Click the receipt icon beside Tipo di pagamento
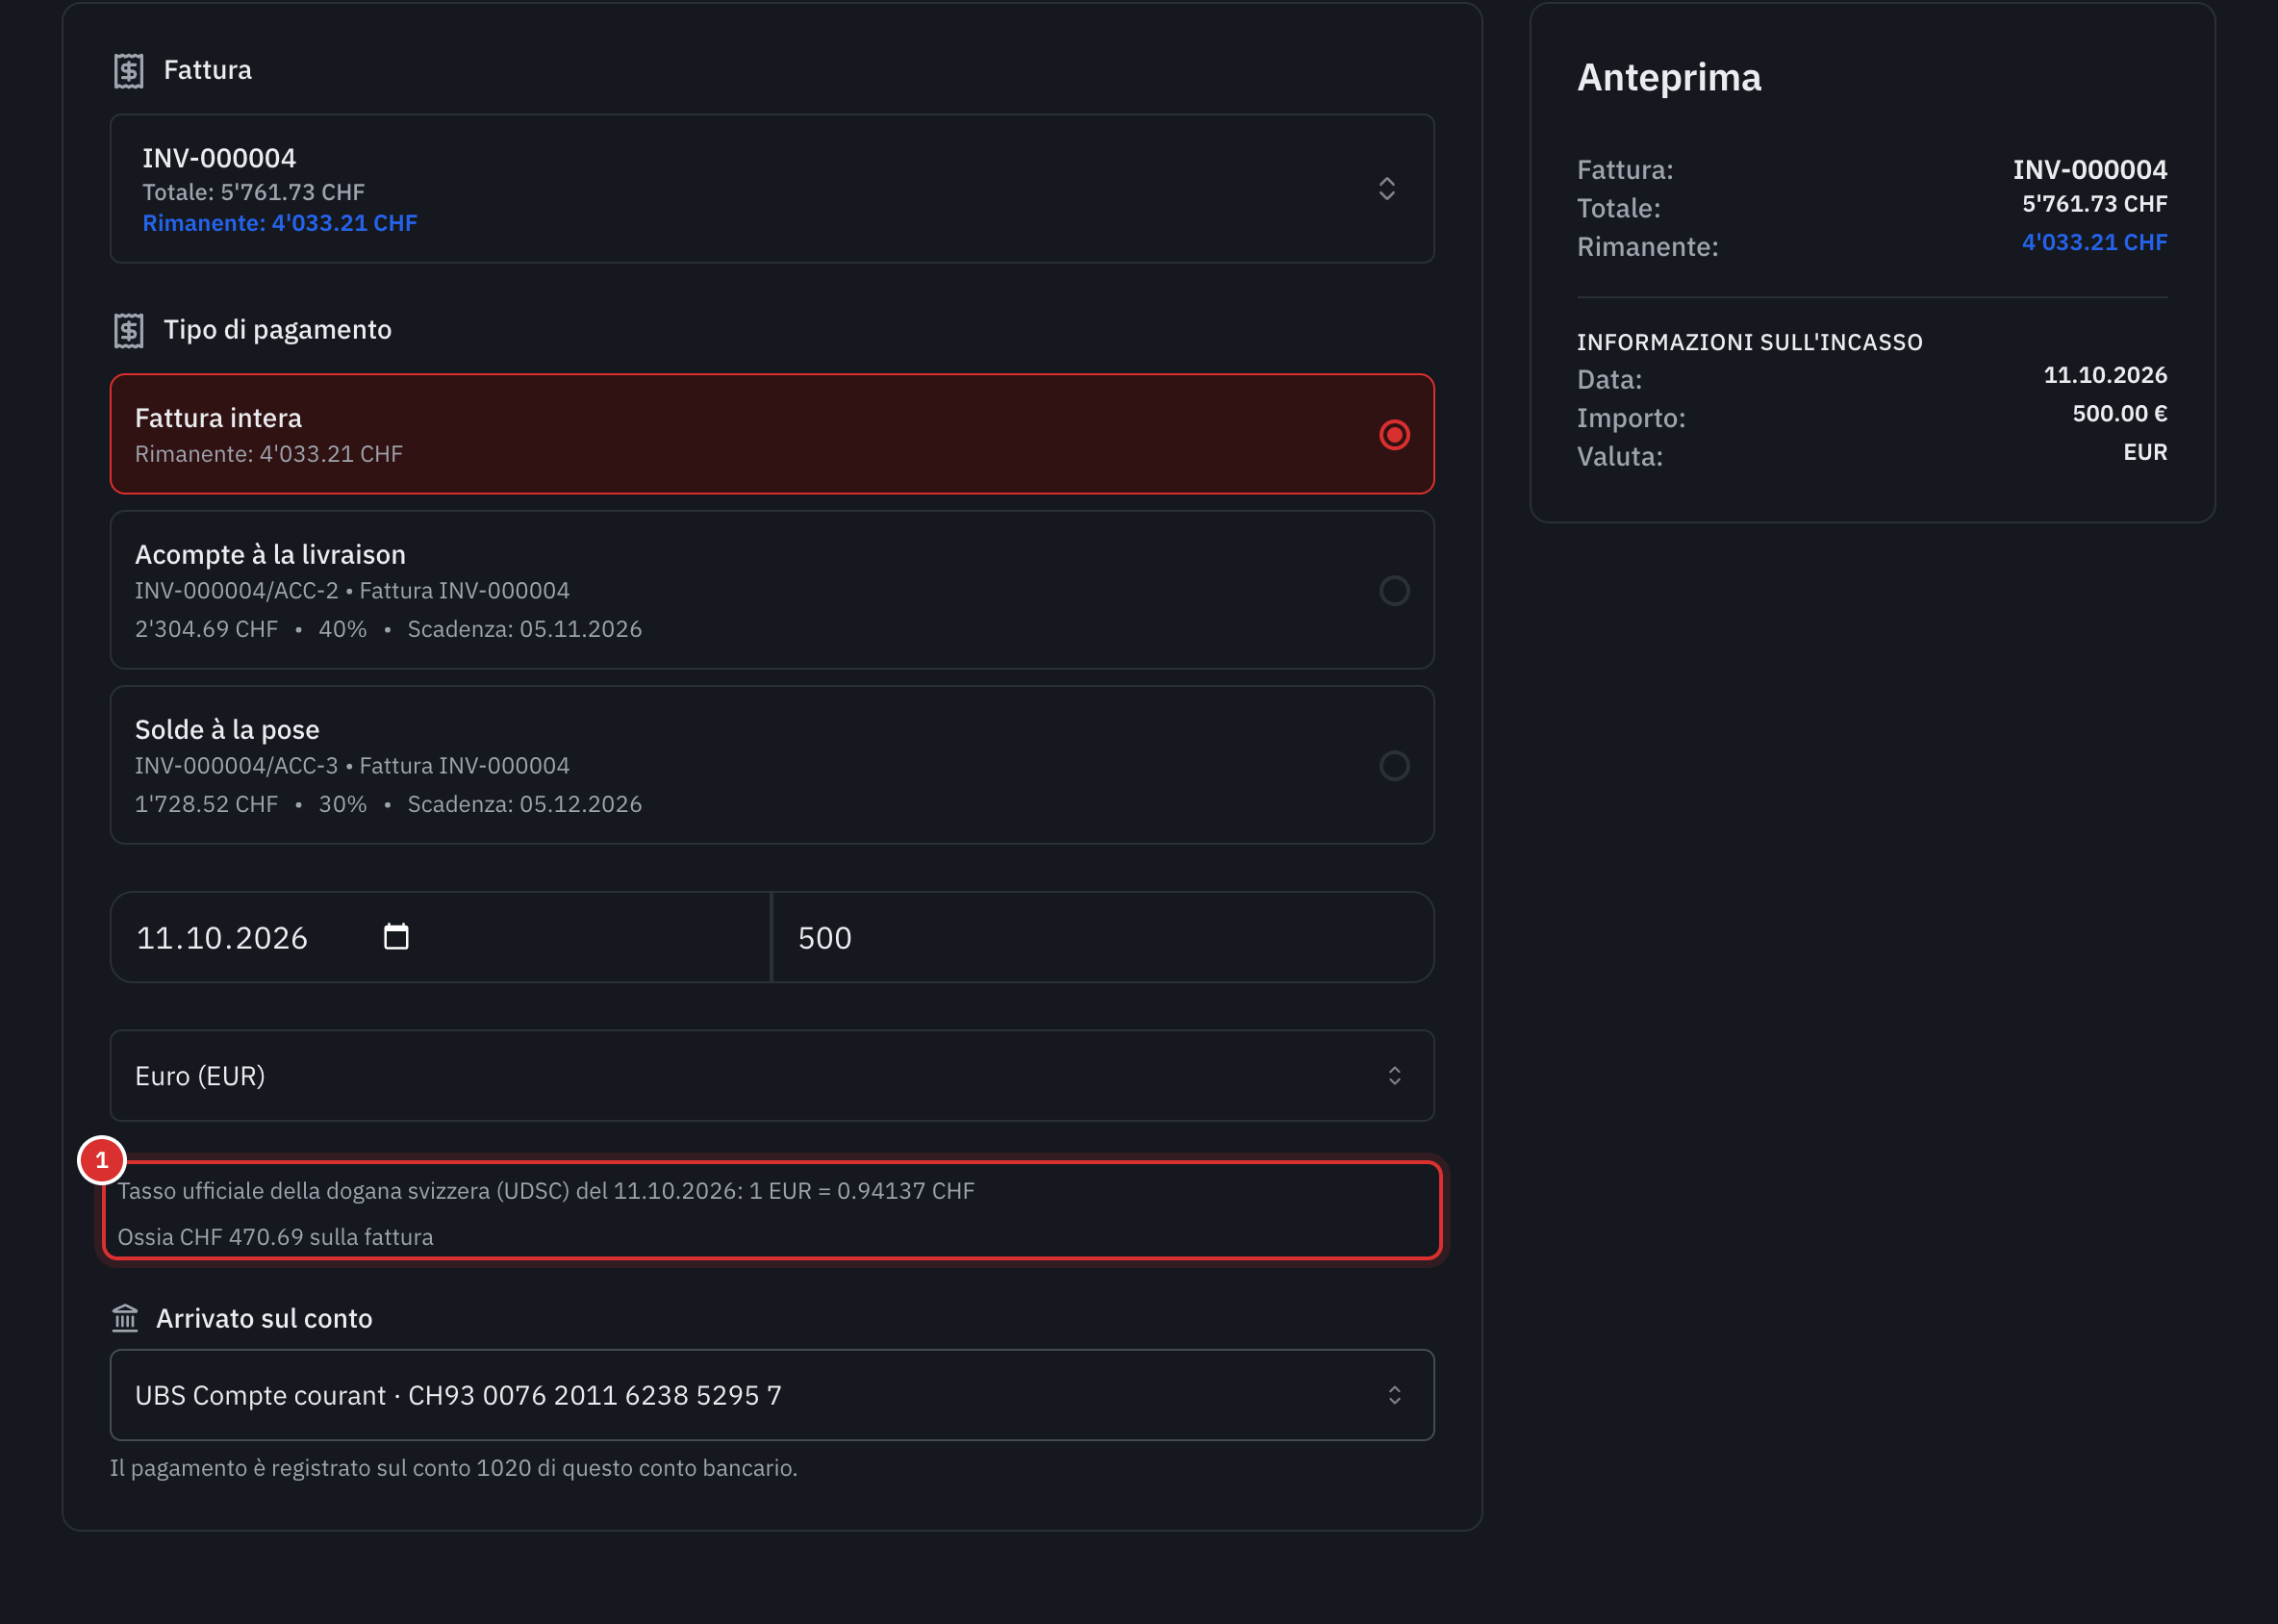 [x=129, y=331]
